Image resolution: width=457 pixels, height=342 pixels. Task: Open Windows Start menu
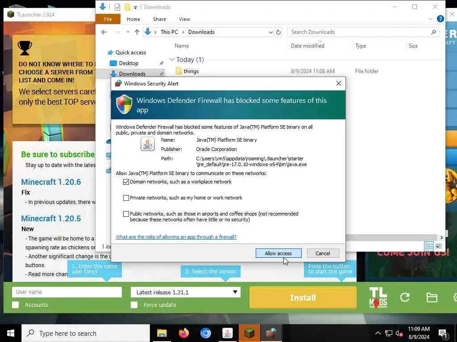coord(11,333)
